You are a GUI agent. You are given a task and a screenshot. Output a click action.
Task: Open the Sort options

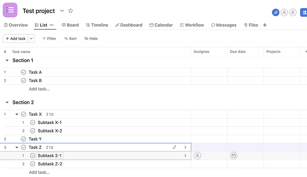coord(70,39)
